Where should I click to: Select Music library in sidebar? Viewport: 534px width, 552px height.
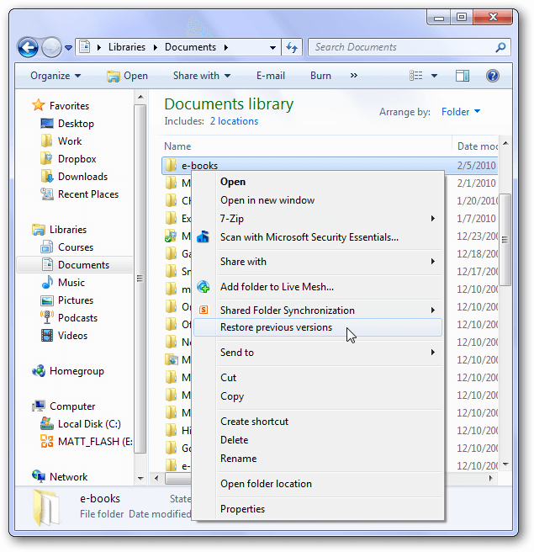coord(71,283)
